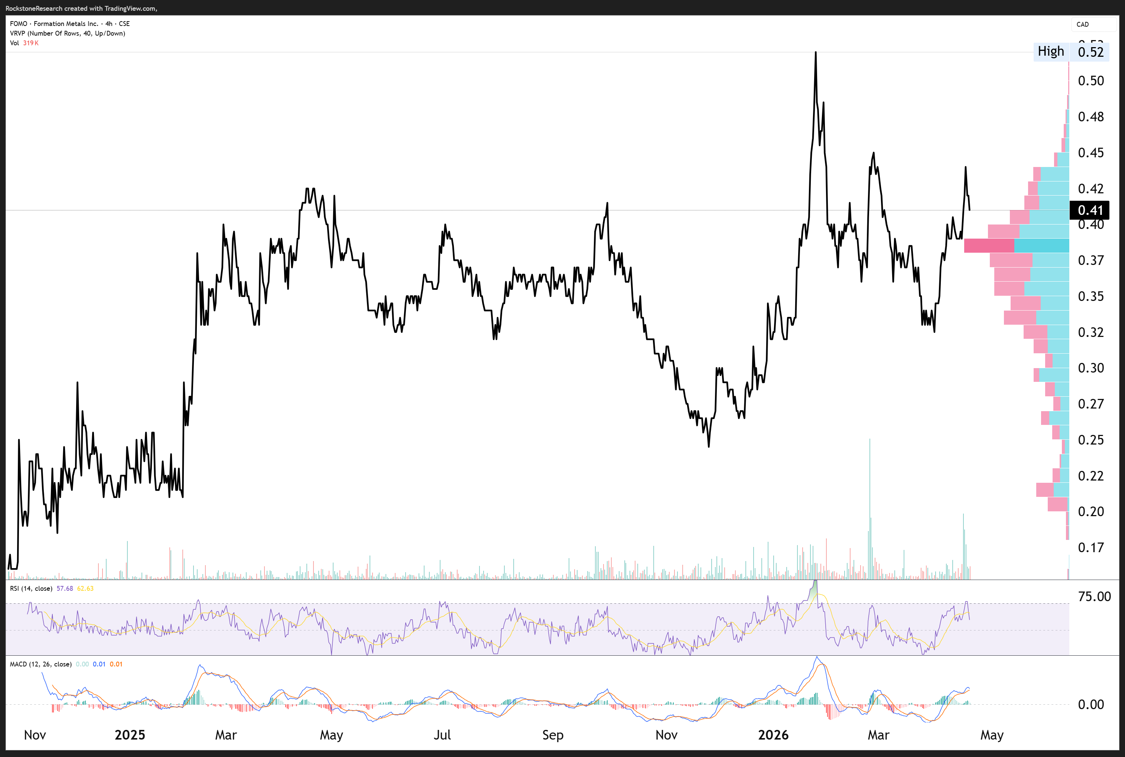Click the RSI value 57.68 in legend
Image resolution: width=1125 pixels, height=757 pixels.
65,589
